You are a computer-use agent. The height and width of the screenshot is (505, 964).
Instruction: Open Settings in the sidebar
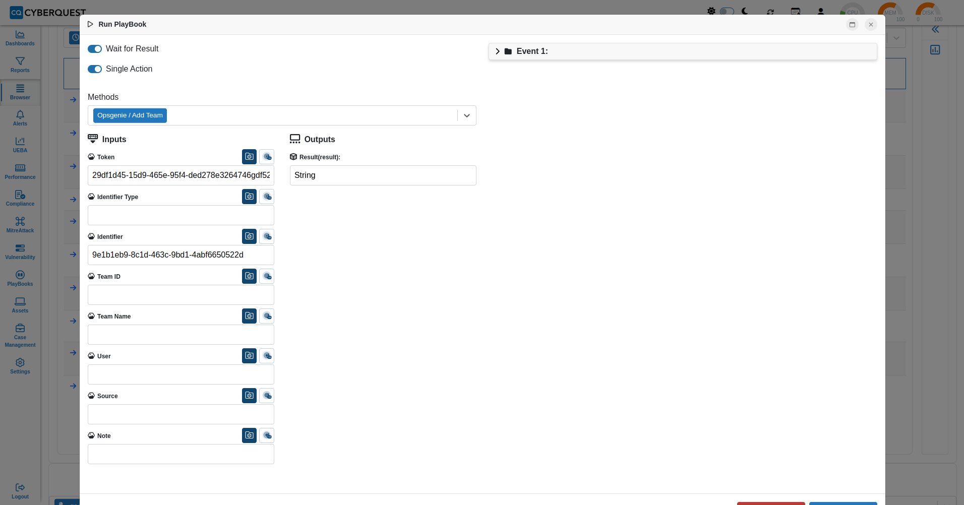[20, 366]
